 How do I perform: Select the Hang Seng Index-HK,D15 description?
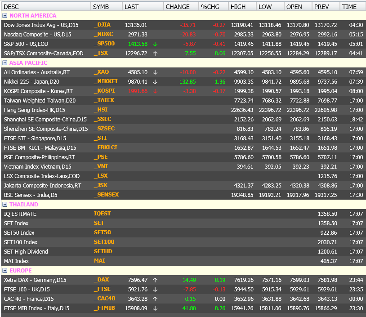pos(35,110)
